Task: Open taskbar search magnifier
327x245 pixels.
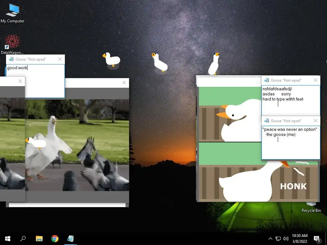Action: (23, 239)
